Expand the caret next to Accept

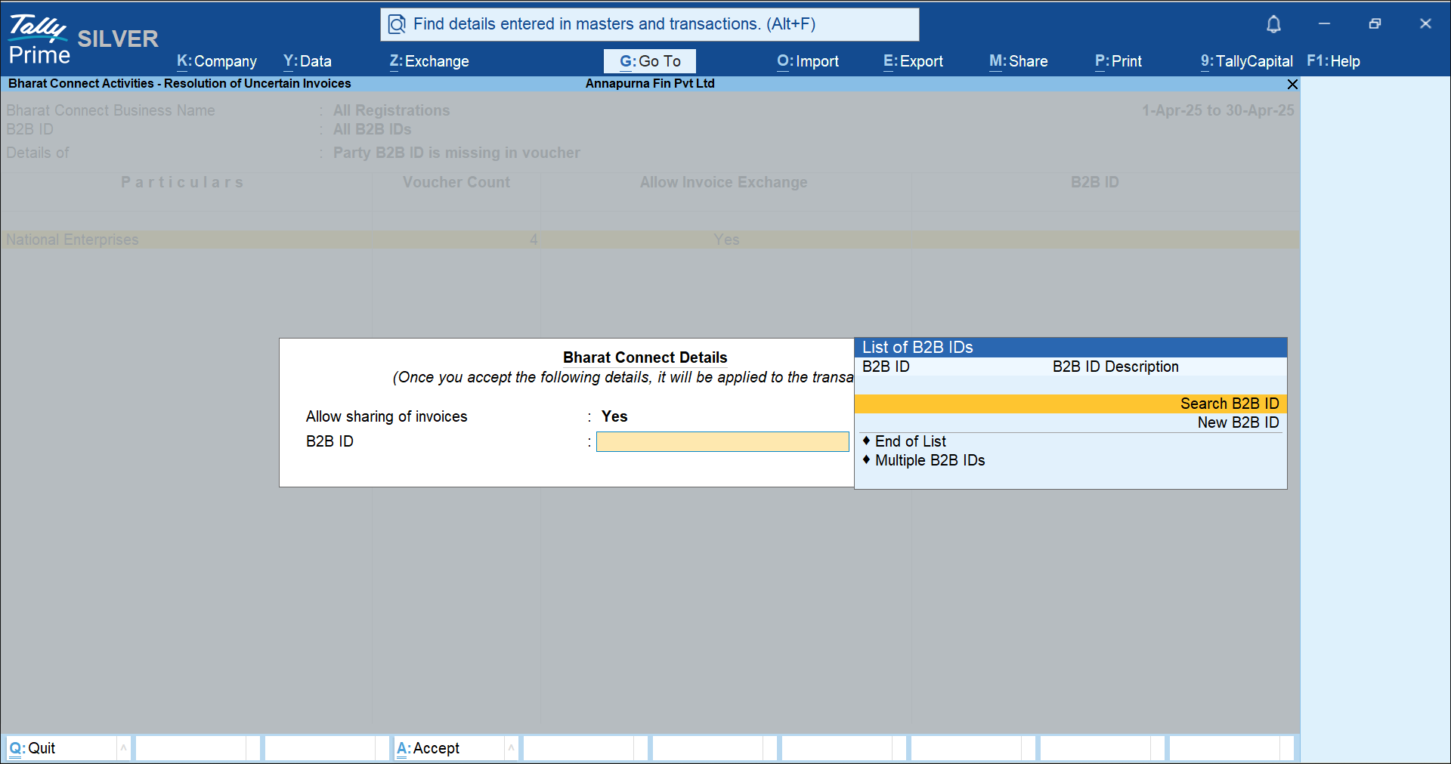(511, 748)
